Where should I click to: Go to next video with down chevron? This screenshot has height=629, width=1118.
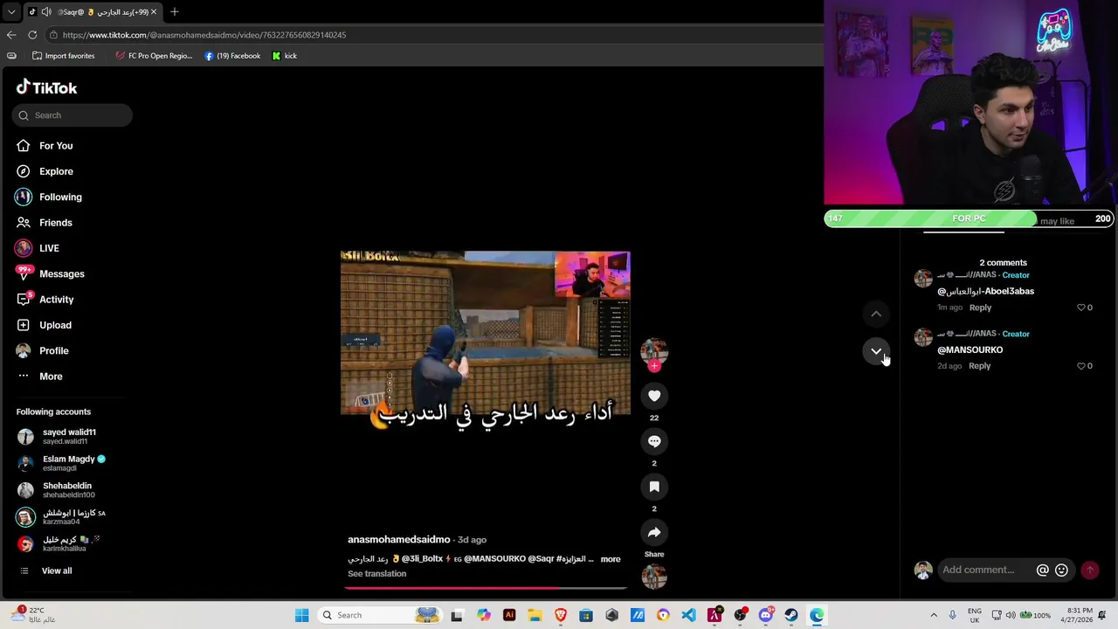tap(876, 351)
